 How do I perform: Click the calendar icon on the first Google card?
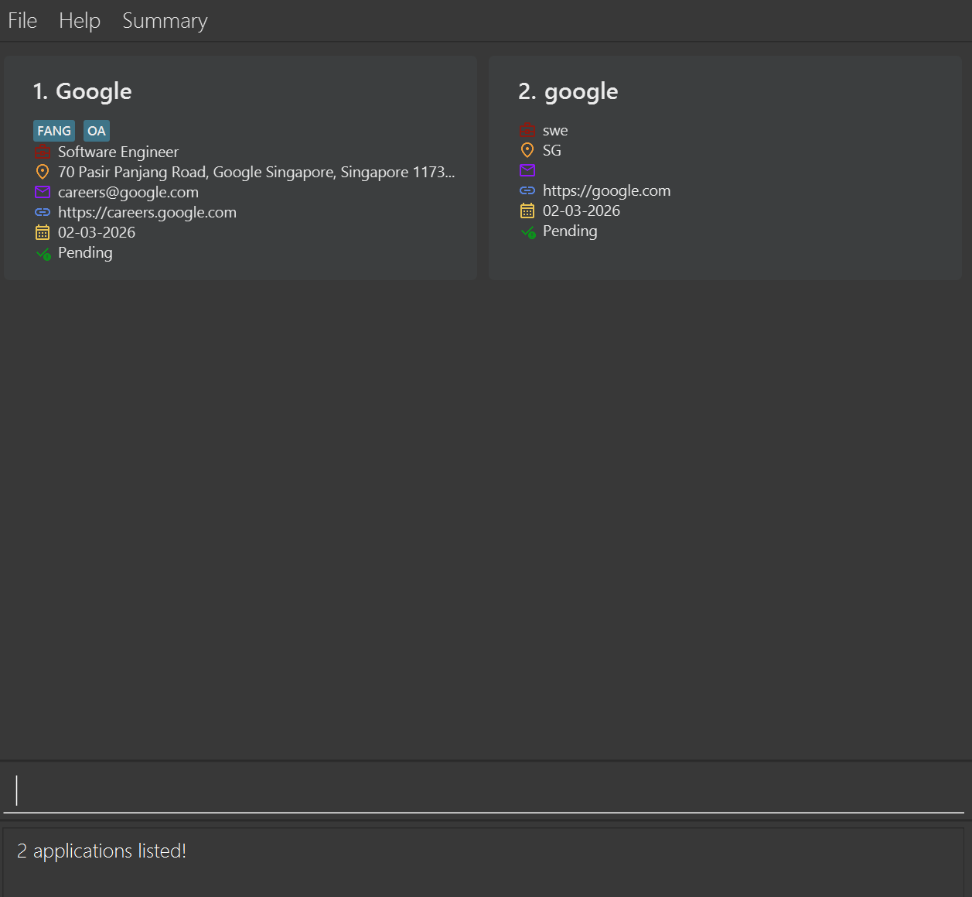pos(43,232)
